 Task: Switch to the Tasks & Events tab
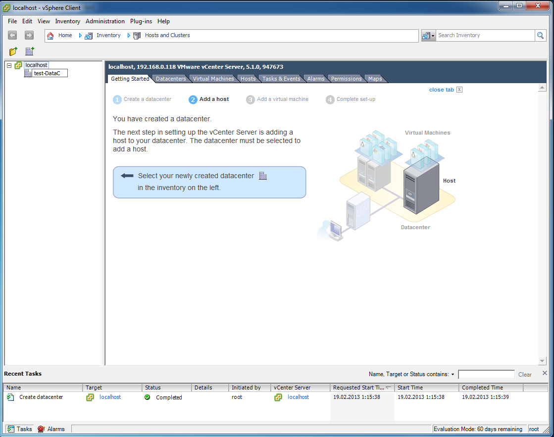[x=281, y=79]
